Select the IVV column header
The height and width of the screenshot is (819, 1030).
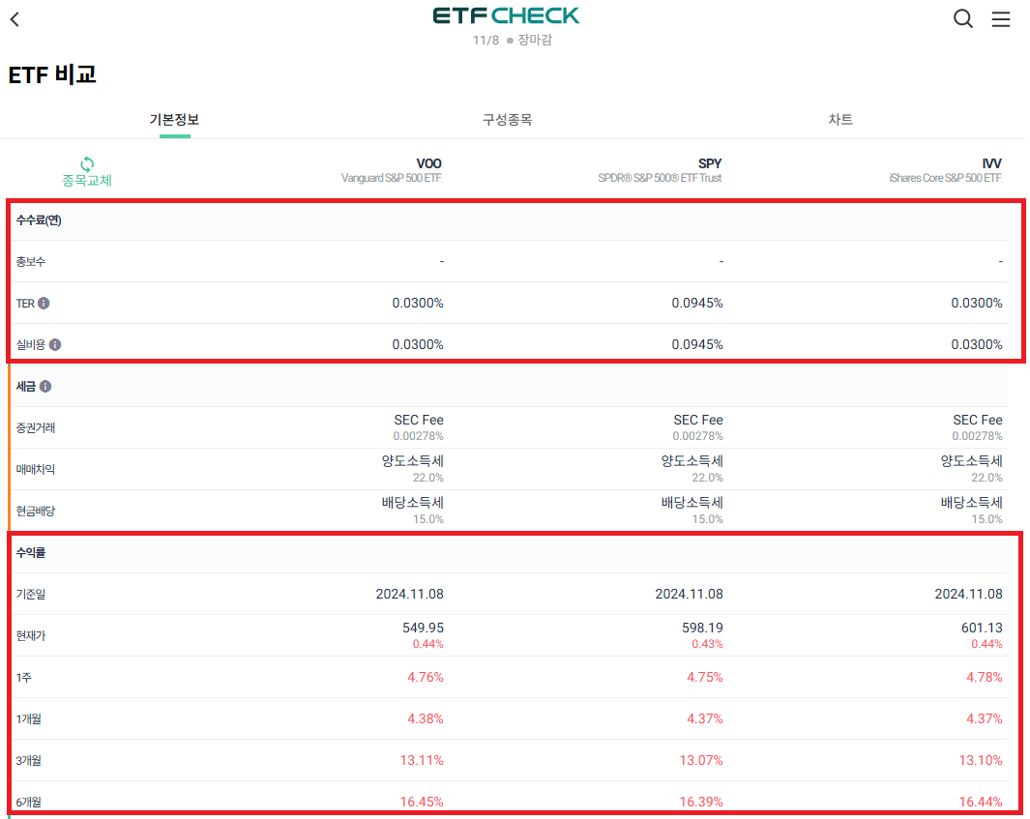(x=945, y=170)
